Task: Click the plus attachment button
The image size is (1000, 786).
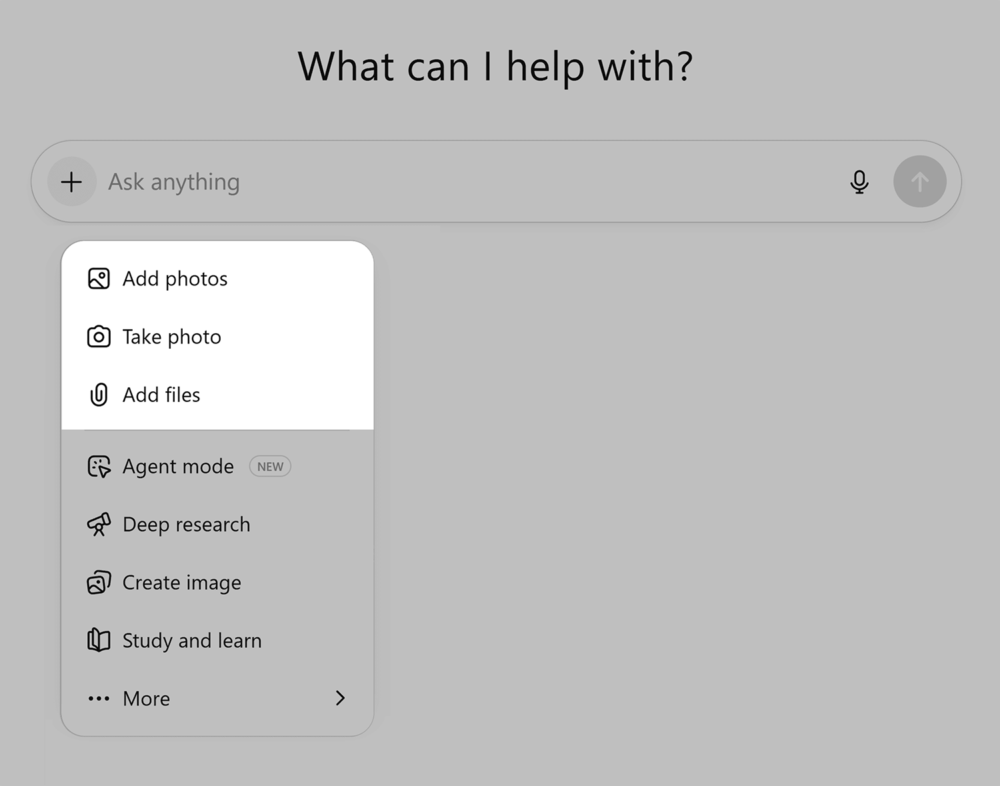Action: (x=71, y=181)
